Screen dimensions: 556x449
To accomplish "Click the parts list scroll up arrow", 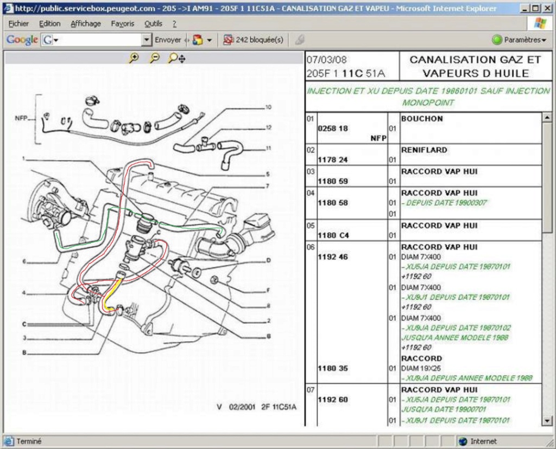I will (547, 117).
